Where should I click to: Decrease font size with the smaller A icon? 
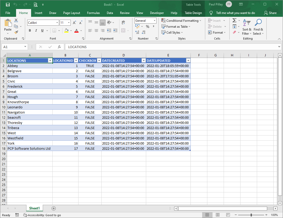81,23
